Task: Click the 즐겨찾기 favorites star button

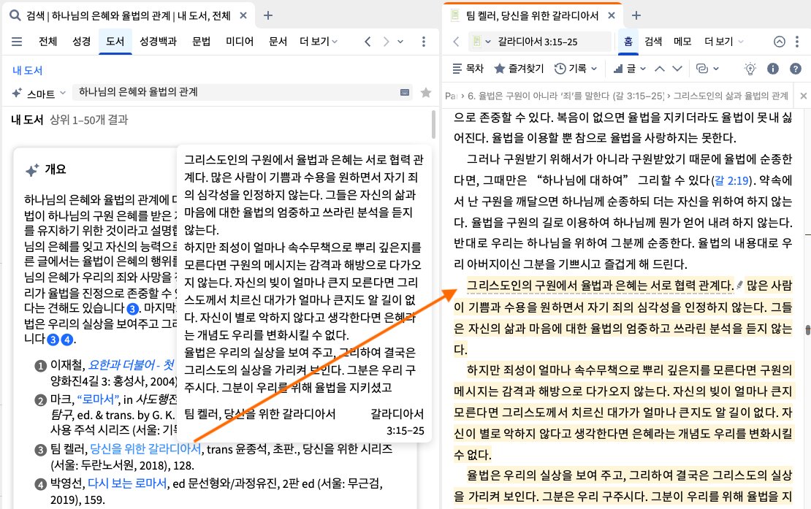Action: click(519, 68)
